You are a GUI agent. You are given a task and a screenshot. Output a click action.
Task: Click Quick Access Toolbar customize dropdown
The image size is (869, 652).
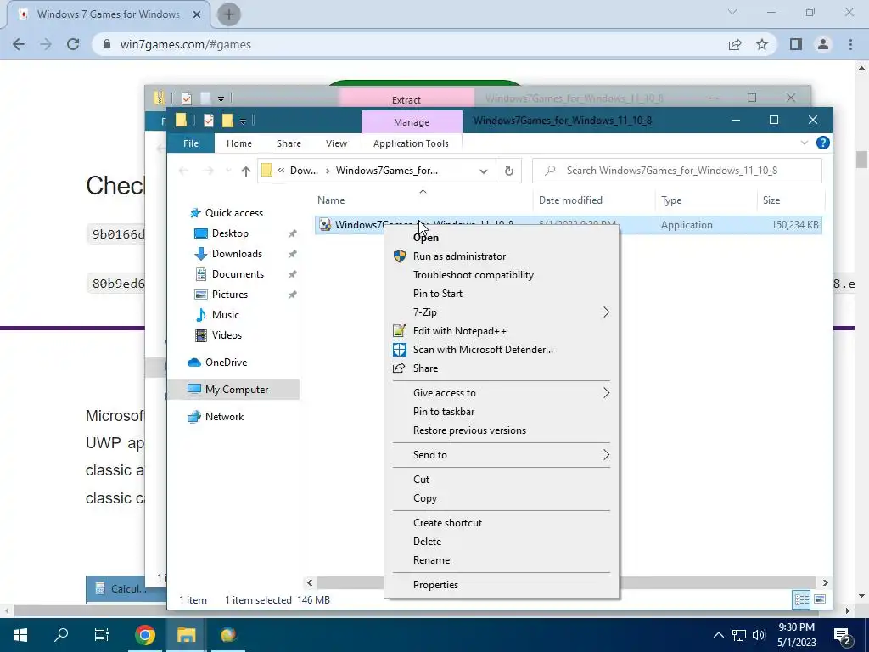coord(243,121)
